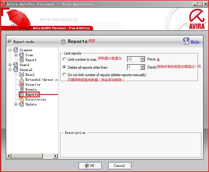Click the Guard gear icon
This screenshot has height=172, width=209.
[x=15, y=65]
